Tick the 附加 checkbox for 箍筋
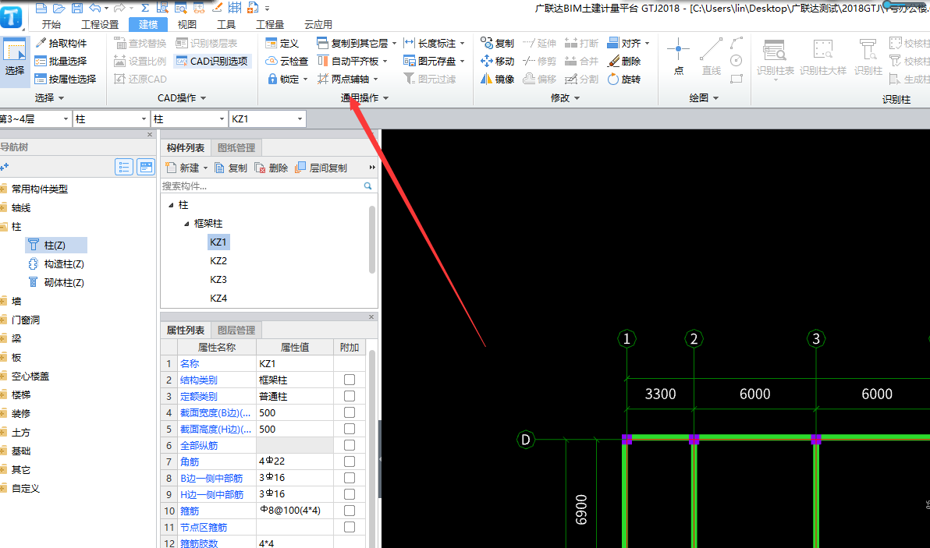 350,510
